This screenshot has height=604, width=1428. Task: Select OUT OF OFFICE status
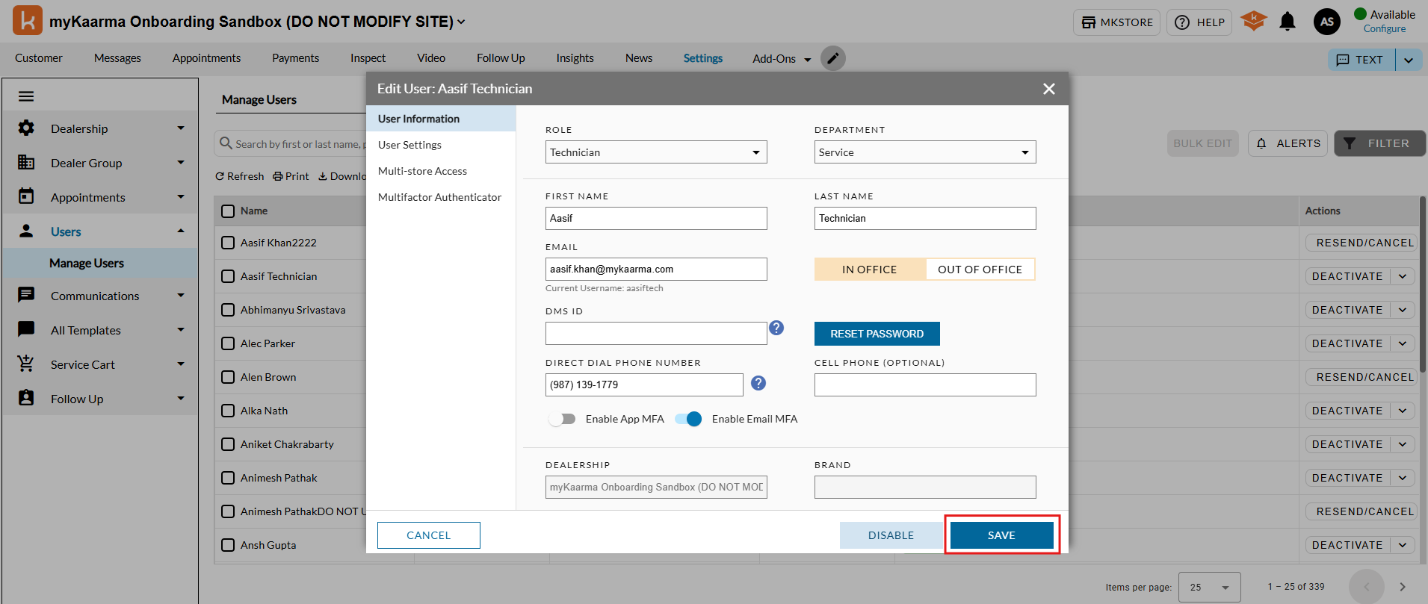click(980, 270)
